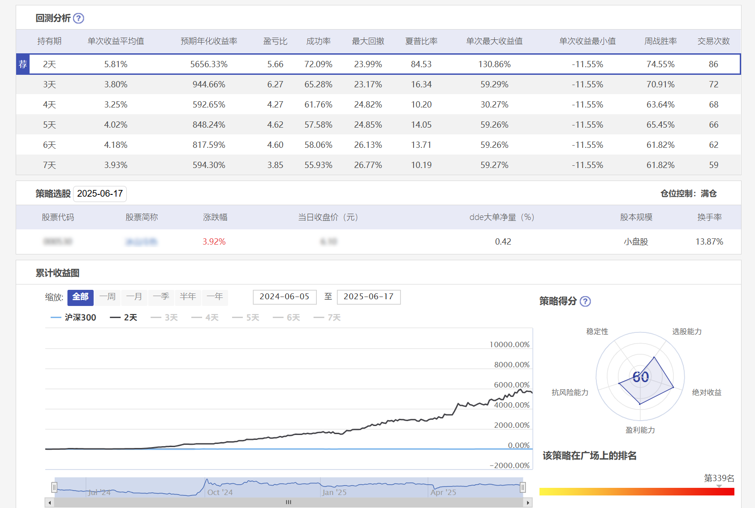Click the ranking marker triangle under 第339名
Image resolution: width=755 pixels, height=508 pixels.
click(x=719, y=486)
